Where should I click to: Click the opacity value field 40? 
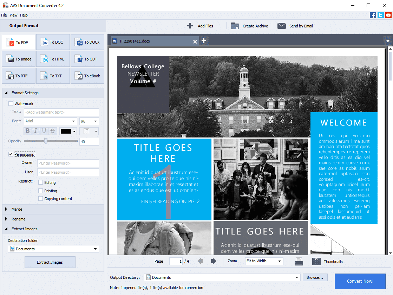[x=89, y=141]
